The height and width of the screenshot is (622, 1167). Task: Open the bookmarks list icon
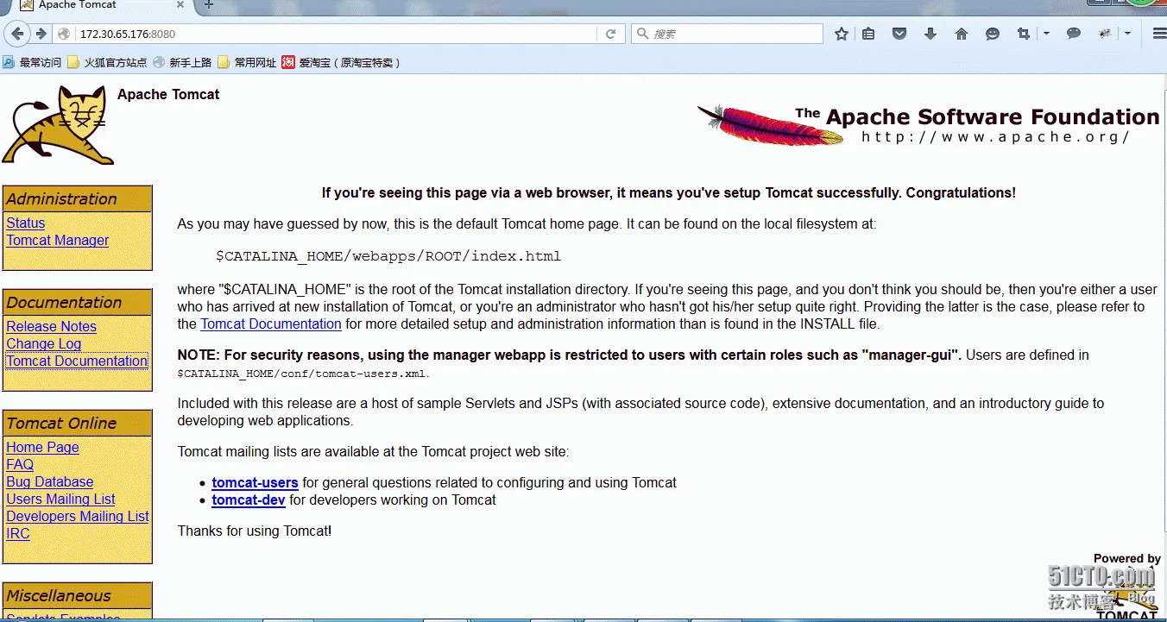pos(869,34)
